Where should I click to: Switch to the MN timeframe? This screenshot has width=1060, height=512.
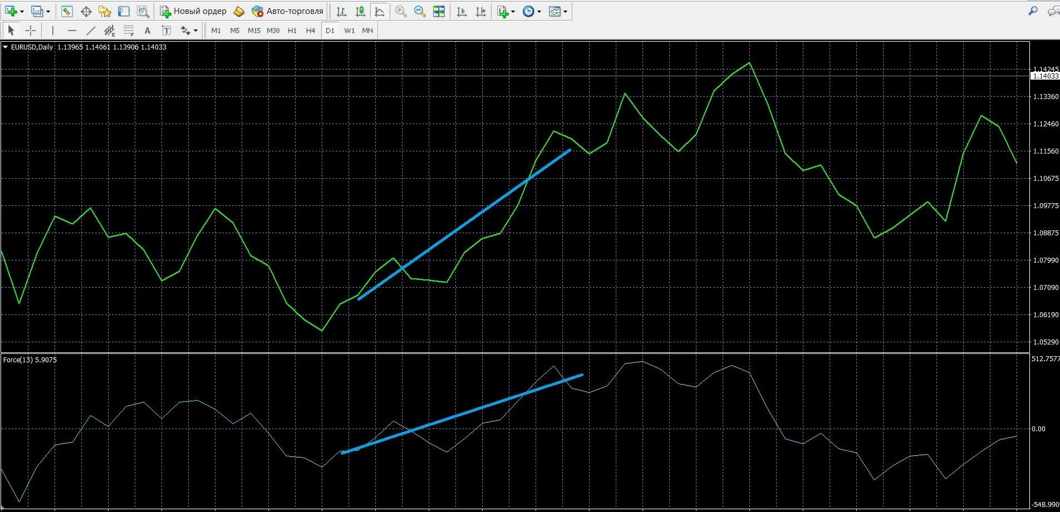point(367,31)
